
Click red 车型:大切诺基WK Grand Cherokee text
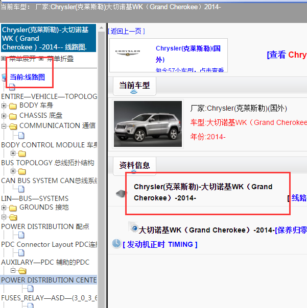[249, 122]
